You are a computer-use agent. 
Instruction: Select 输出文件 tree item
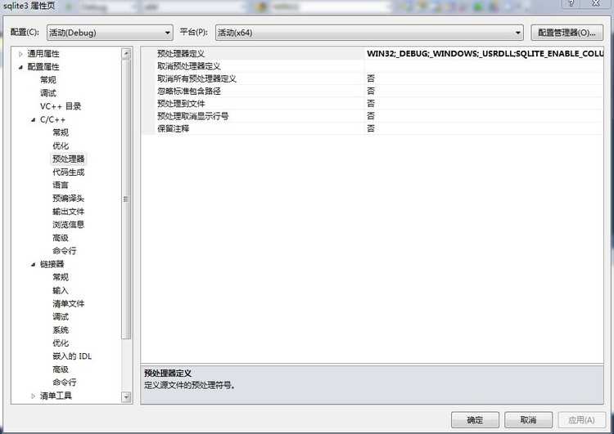pyautogui.click(x=69, y=212)
